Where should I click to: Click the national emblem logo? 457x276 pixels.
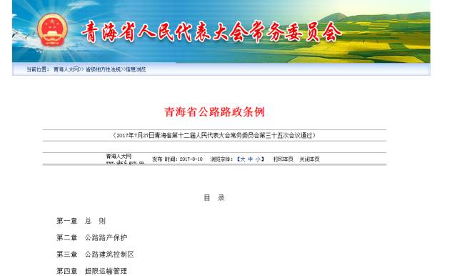coord(52,29)
